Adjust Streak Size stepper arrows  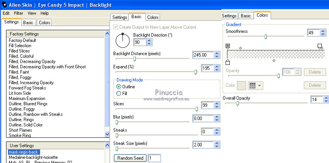tap(217, 145)
